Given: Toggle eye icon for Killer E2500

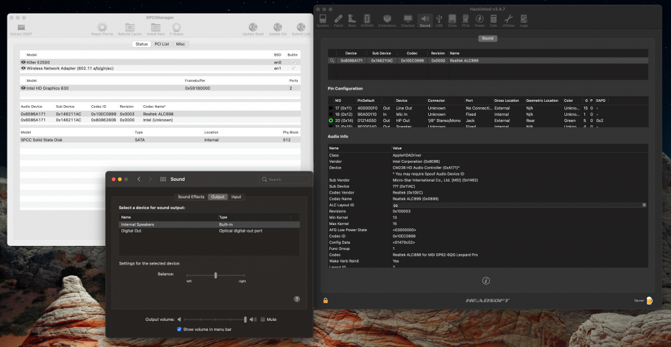Looking at the screenshot, I should [x=23, y=62].
